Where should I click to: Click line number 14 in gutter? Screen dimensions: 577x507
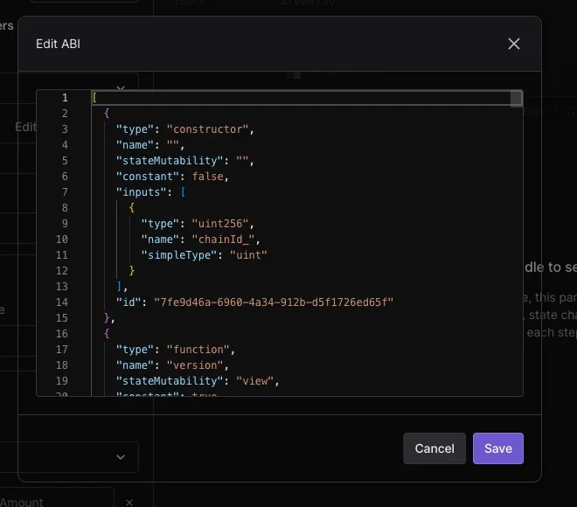62,302
